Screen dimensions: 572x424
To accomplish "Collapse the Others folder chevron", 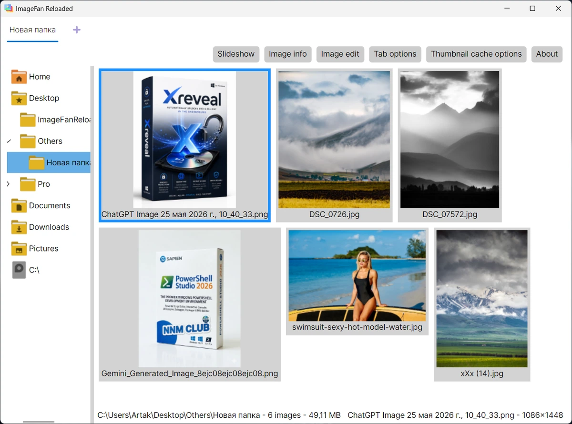I will pos(9,141).
